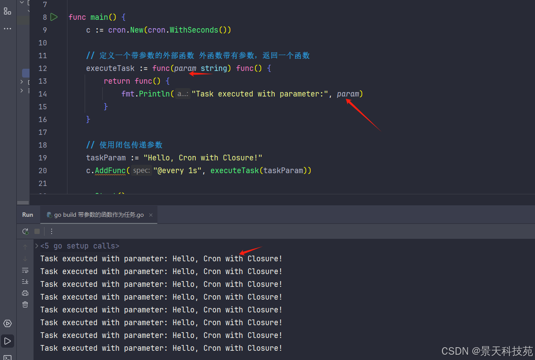Expand the lower collapsed project tree node
Screen dimensions: 535x360
click(22, 90)
